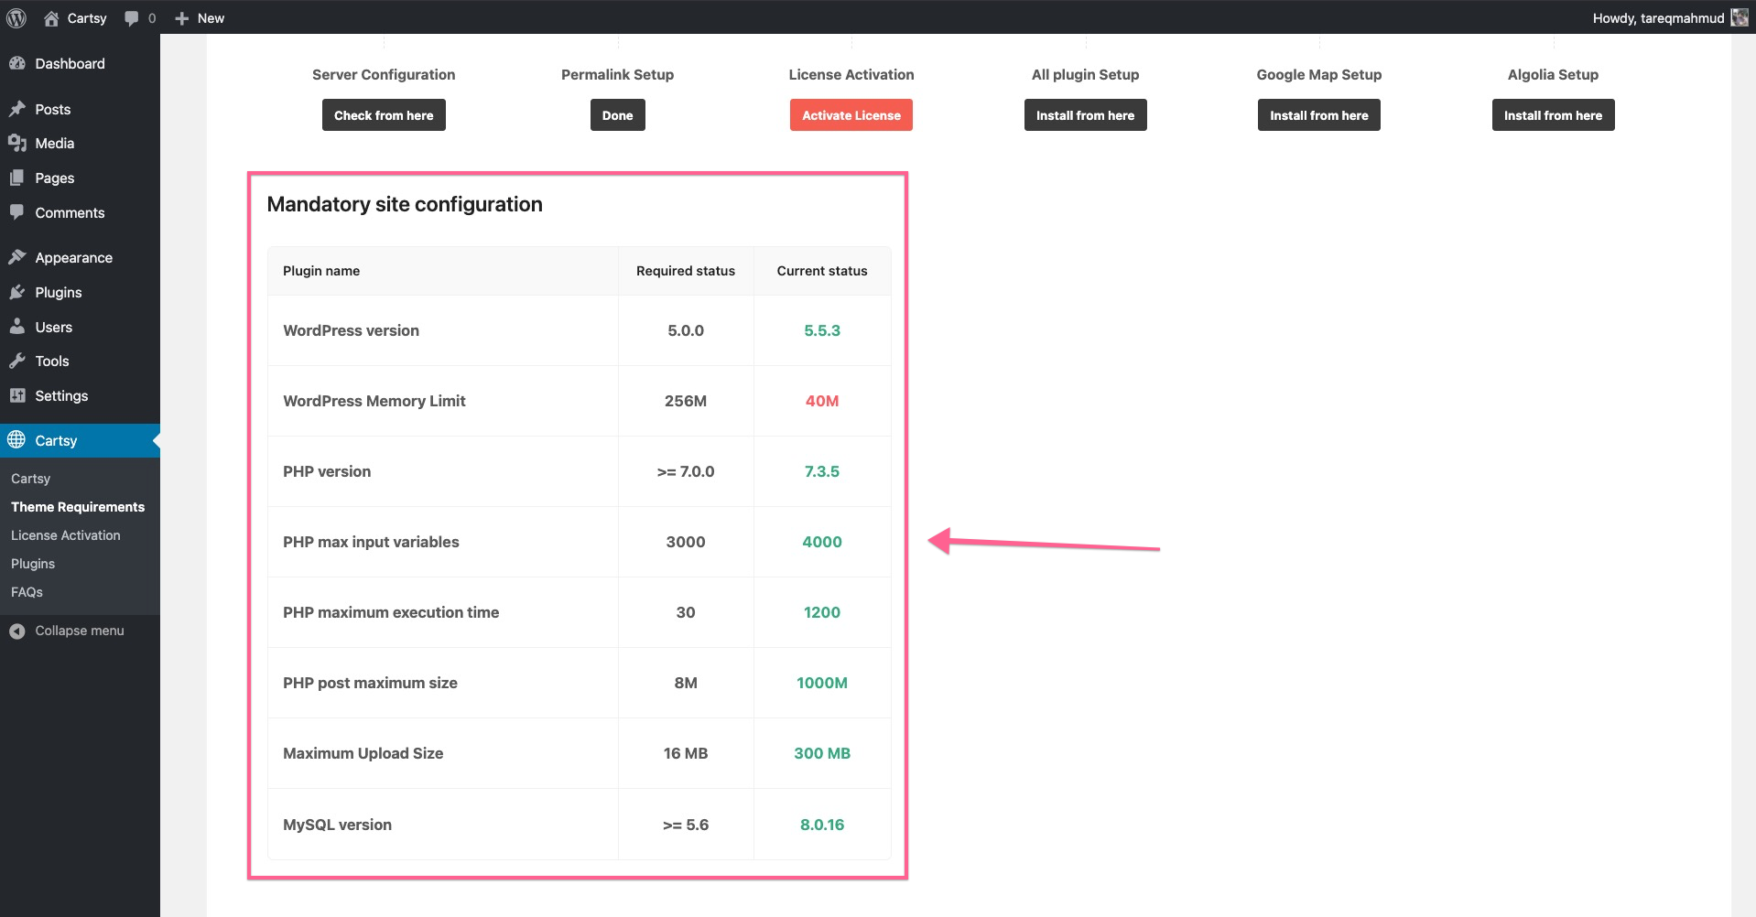The height and width of the screenshot is (917, 1756).
Task: Install from here under Algolia Setup
Action: pyautogui.click(x=1553, y=115)
